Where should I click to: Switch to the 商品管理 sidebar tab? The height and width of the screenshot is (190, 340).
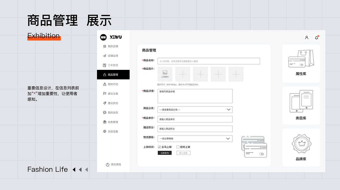coord(113,74)
